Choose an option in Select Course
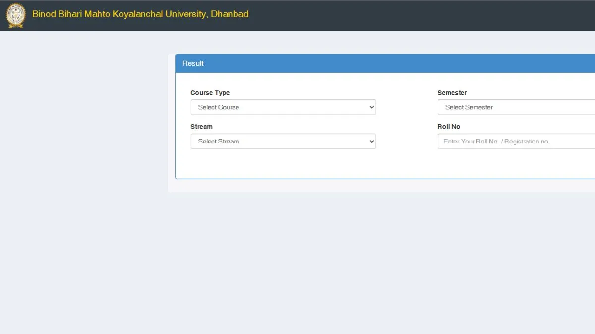The image size is (595, 334). coord(283,107)
